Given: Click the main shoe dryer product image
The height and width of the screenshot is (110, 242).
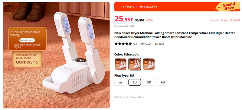Looking at the screenshot, I should [x=56, y=55].
